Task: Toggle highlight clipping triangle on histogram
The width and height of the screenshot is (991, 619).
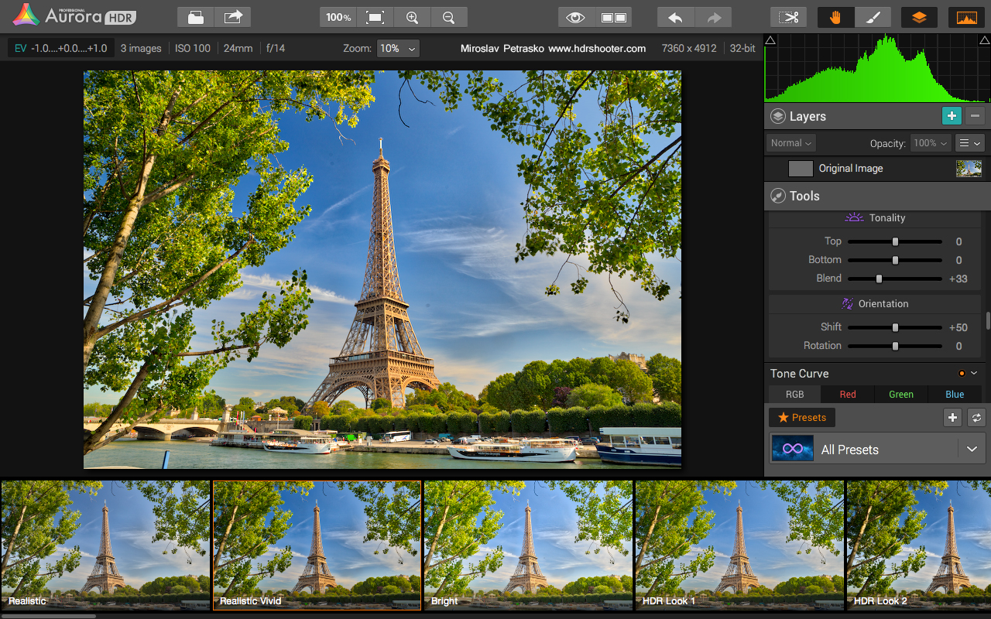Action: [x=985, y=39]
